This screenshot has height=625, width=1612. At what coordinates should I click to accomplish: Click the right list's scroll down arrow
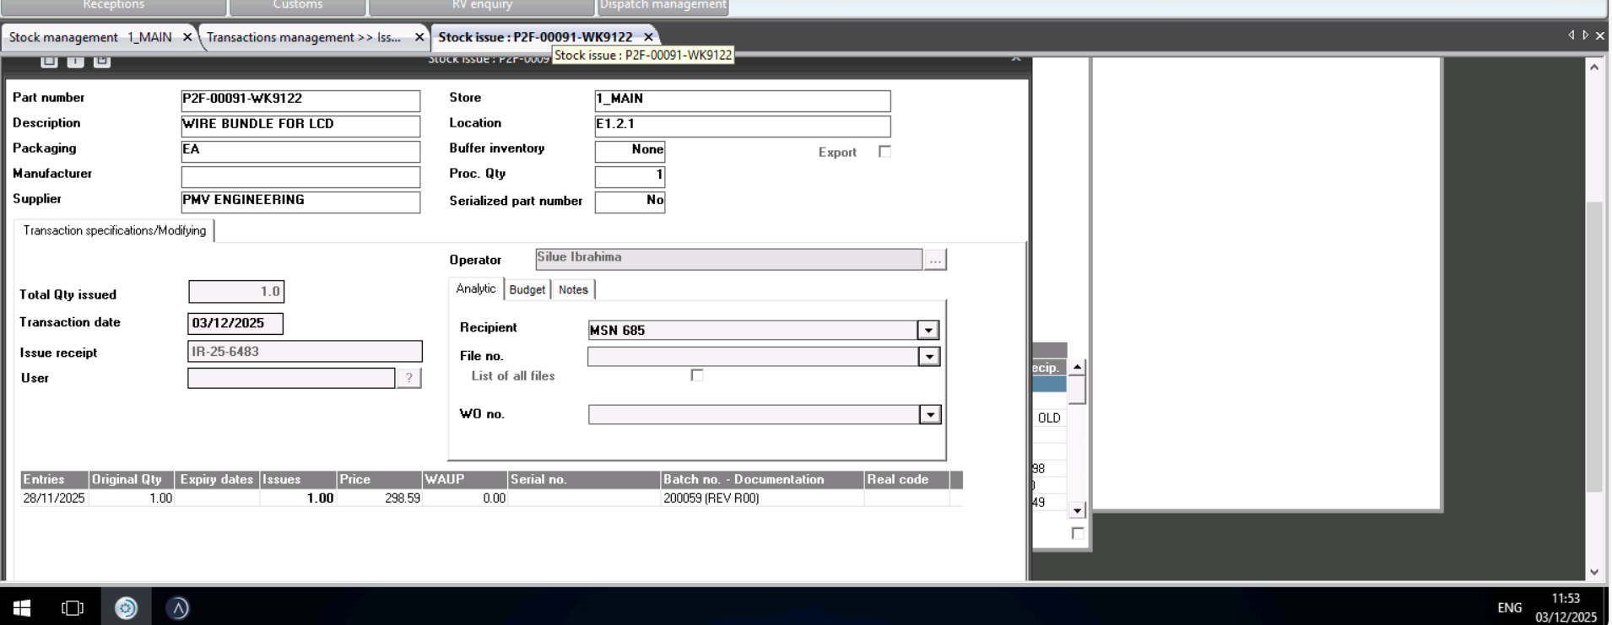[x=1077, y=510]
